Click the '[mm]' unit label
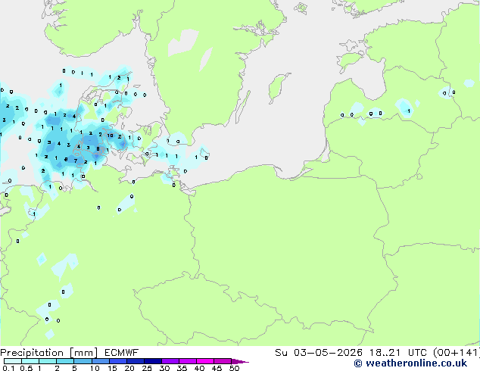Viewport: 480px width, 371px height. coord(84,353)
